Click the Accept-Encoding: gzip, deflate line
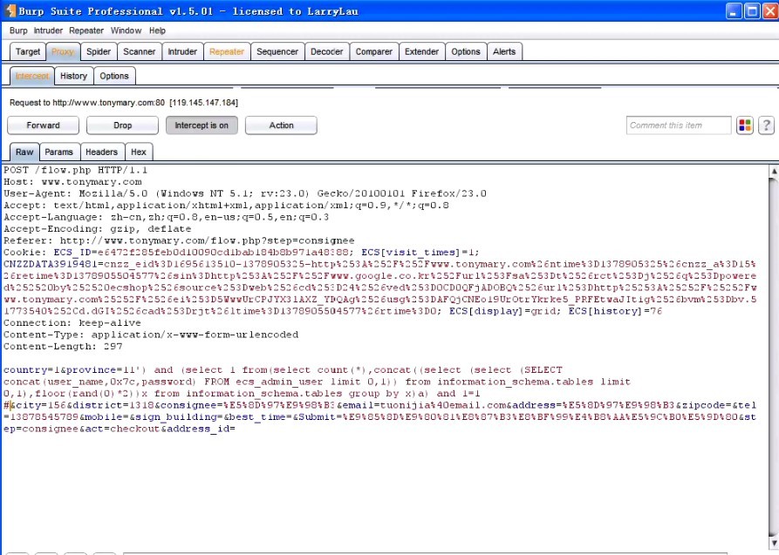 pyautogui.click(x=98, y=229)
